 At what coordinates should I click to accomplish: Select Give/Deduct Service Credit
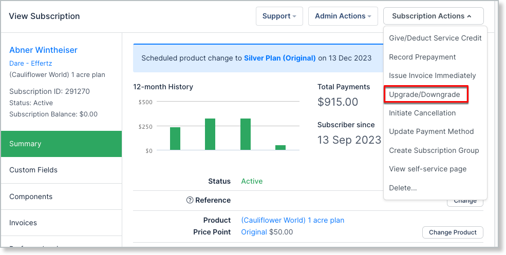click(x=435, y=38)
